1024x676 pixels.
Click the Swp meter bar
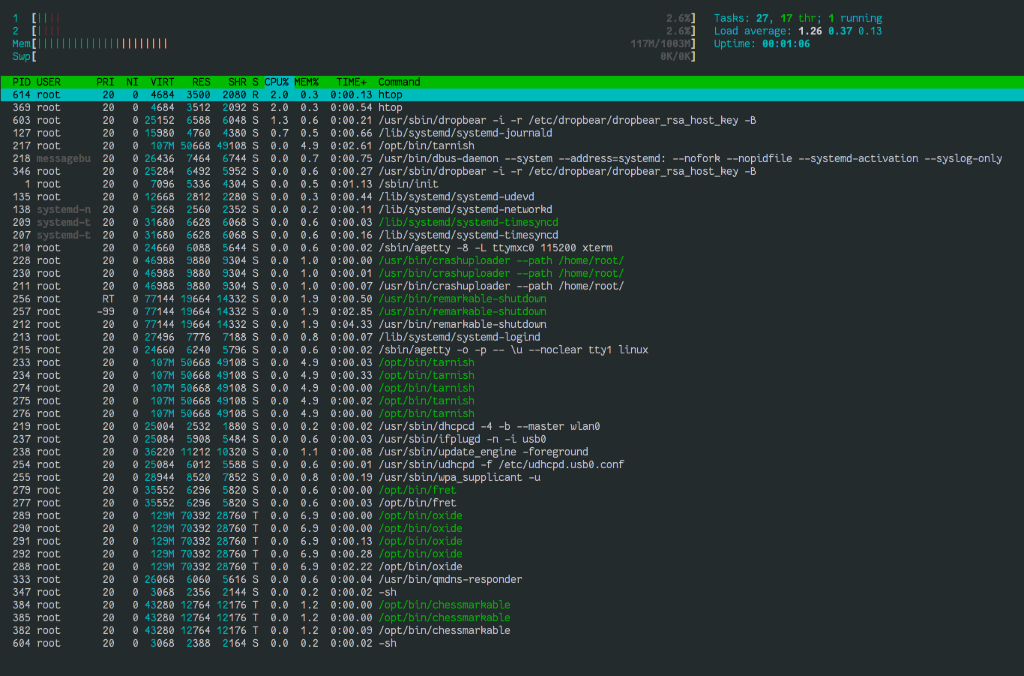(x=354, y=56)
